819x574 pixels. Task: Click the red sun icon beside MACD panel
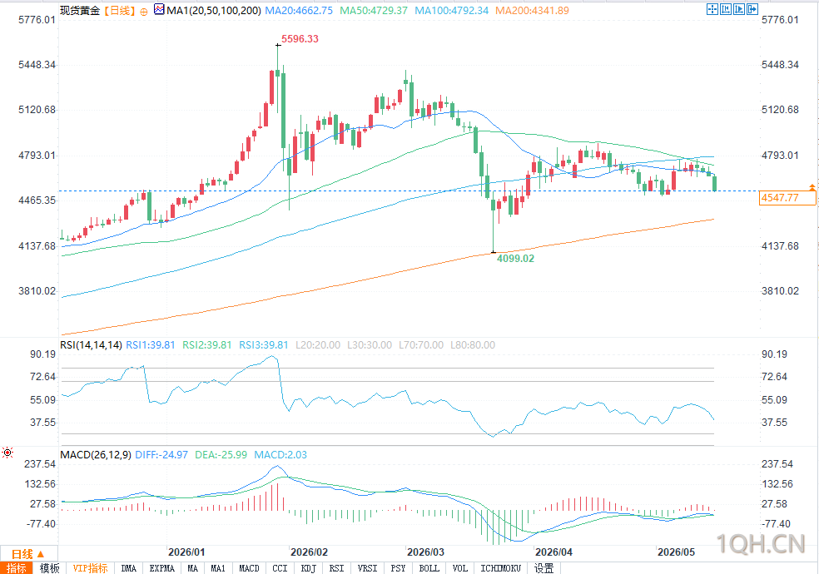(x=7, y=453)
